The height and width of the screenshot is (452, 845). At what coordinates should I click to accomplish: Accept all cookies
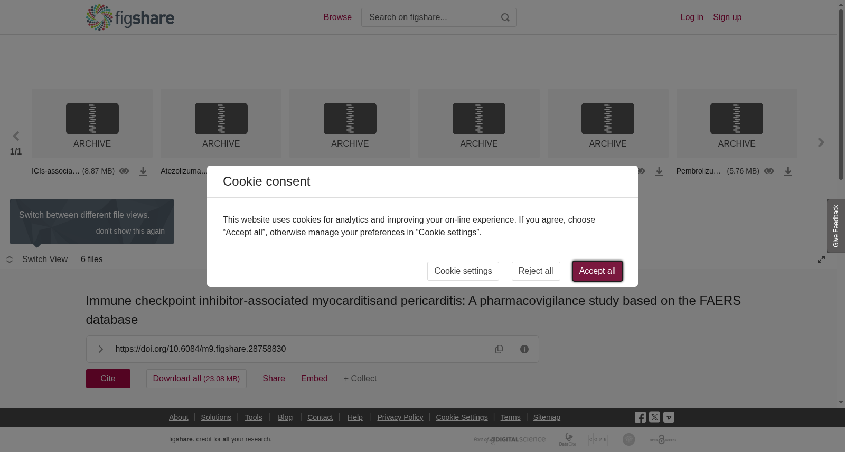pos(597,271)
